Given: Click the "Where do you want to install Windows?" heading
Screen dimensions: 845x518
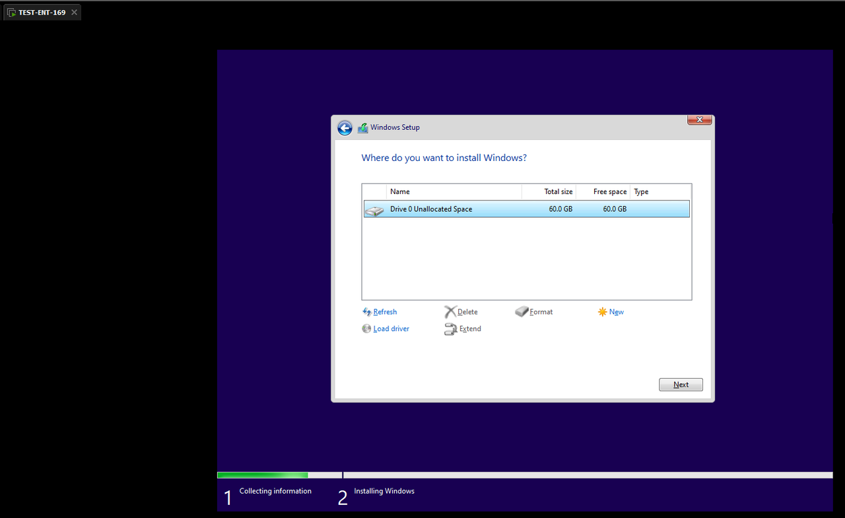Looking at the screenshot, I should 444,158.
